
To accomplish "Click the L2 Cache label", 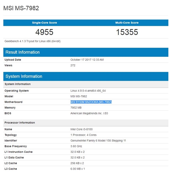I will click(11, 163).
